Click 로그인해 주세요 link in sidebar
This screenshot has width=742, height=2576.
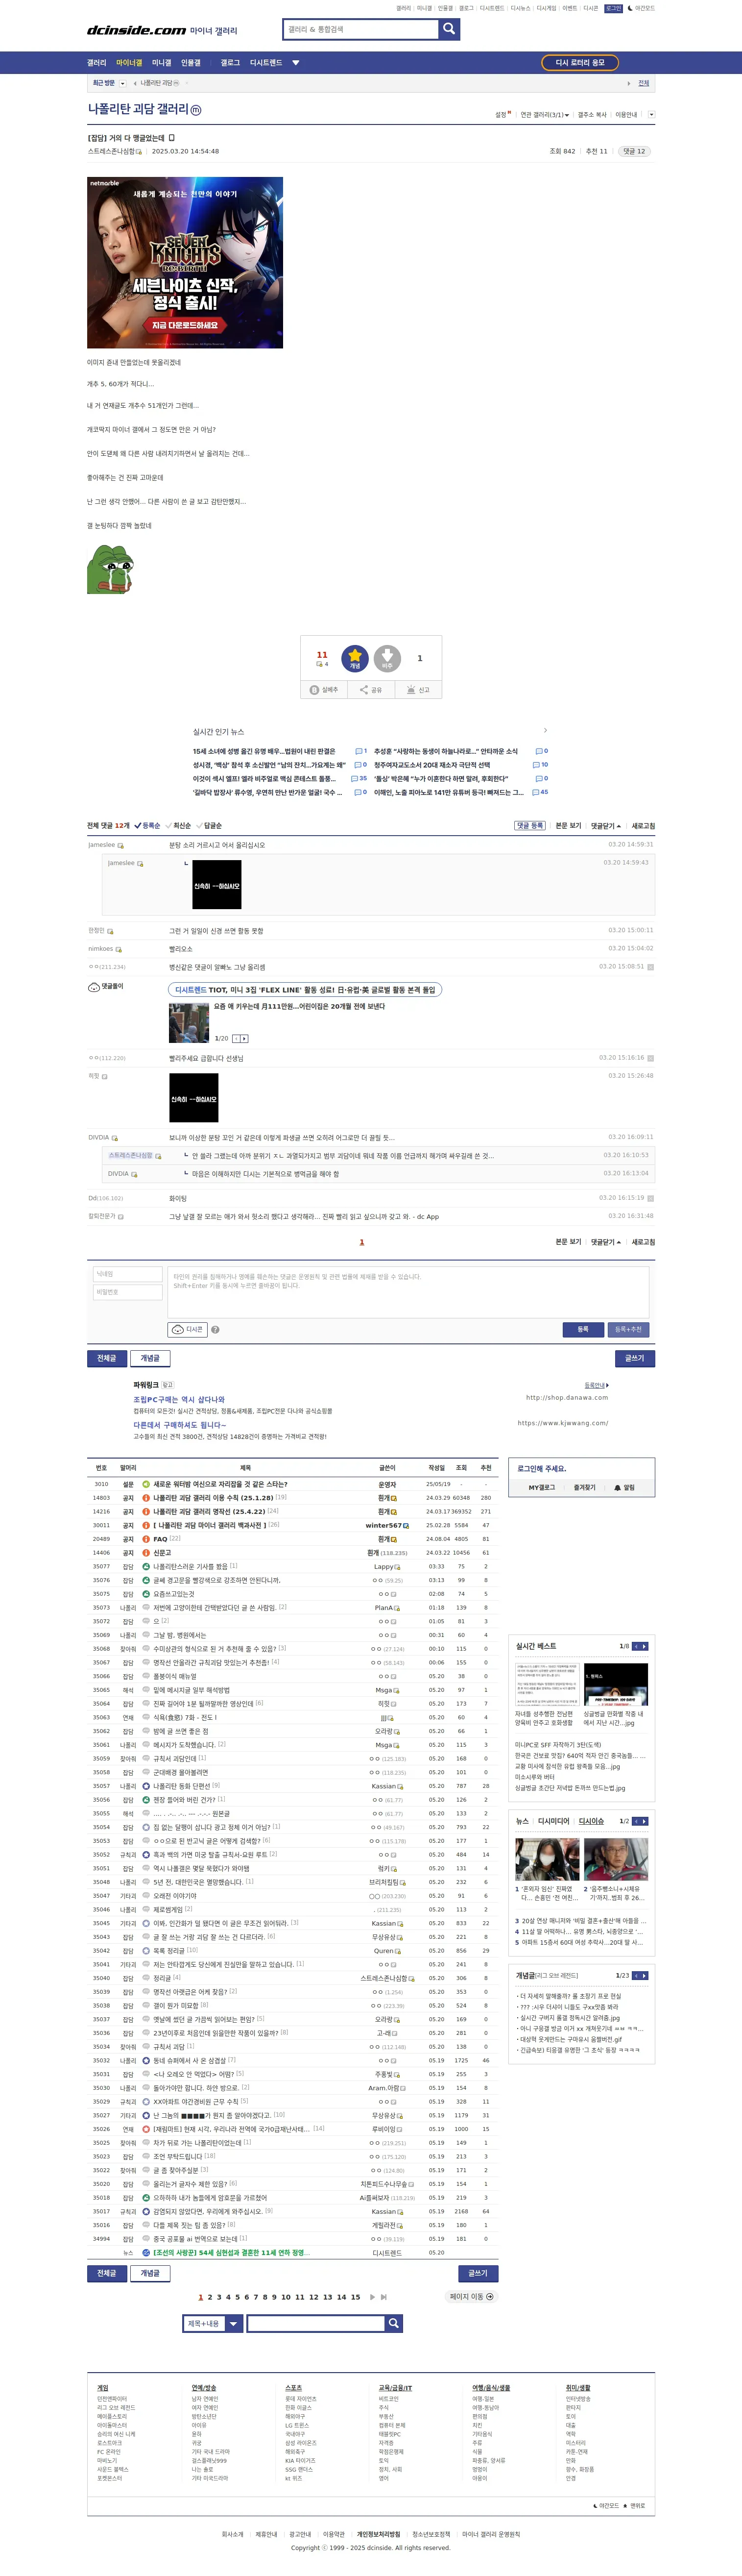click(541, 1468)
